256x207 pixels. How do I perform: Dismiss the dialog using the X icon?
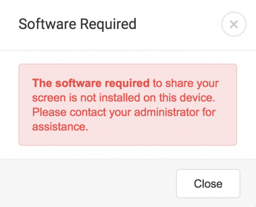coord(234,24)
